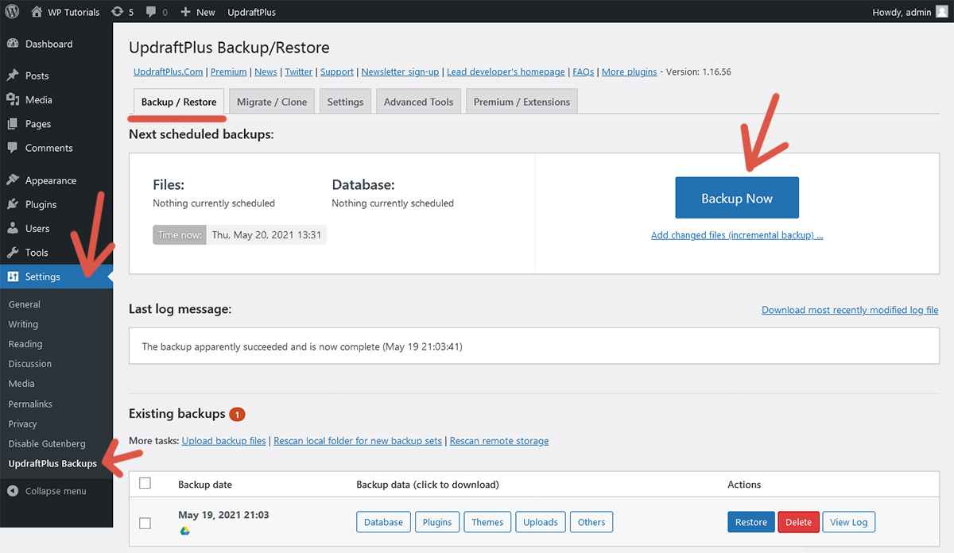The height and width of the screenshot is (553, 954).
Task: Click the plus New icon
Action: pyautogui.click(x=185, y=12)
